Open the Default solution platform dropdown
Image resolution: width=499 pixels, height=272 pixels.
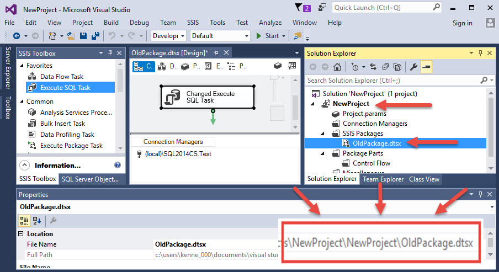pos(220,36)
